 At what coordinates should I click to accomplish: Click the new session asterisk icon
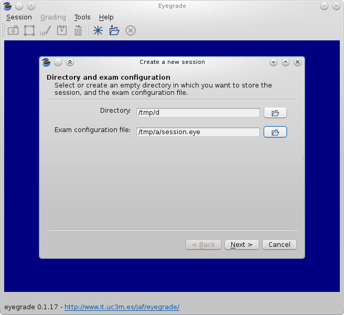click(98, 30)
